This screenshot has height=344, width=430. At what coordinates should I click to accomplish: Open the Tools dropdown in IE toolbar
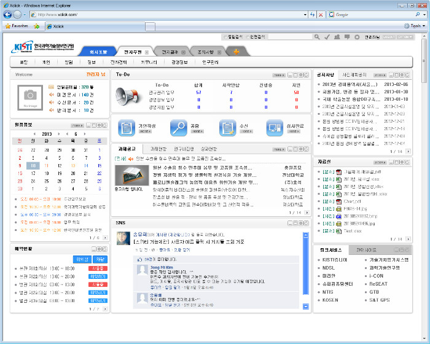pos(417,26)
